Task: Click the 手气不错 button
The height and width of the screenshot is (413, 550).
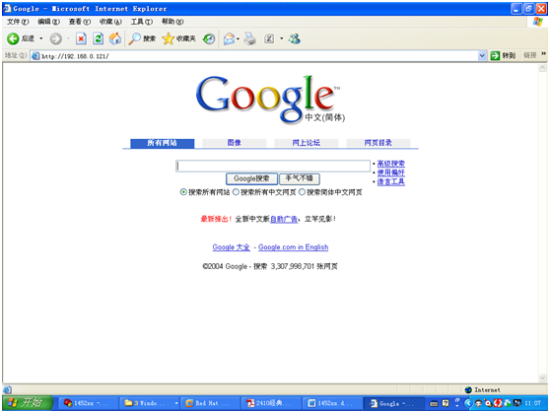Action: click(300, 178)
